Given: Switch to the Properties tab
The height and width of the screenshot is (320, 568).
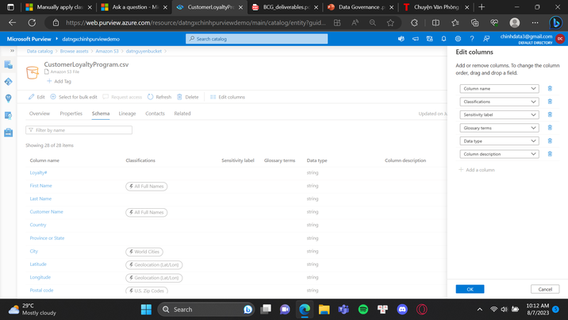Looking at the screenshot, I should tap(71, 114).
